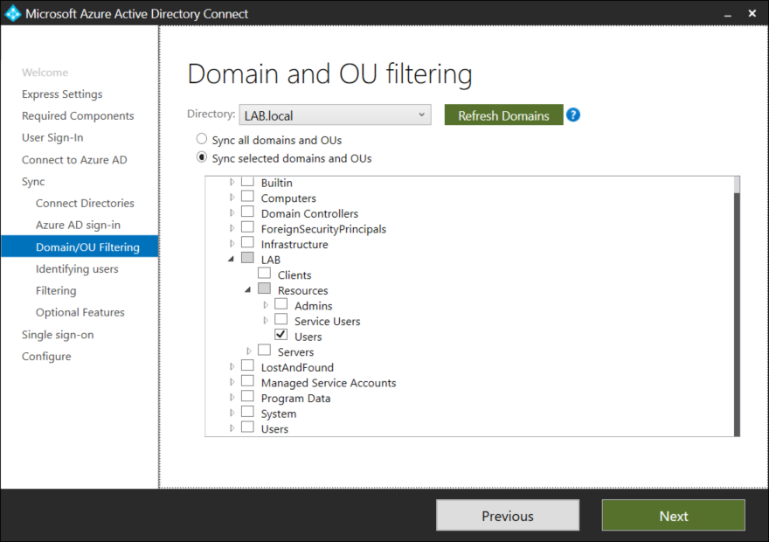Minimize the Azure AD Connect window
The height and width of the screenshot is (542, 769).
(728, 14)
